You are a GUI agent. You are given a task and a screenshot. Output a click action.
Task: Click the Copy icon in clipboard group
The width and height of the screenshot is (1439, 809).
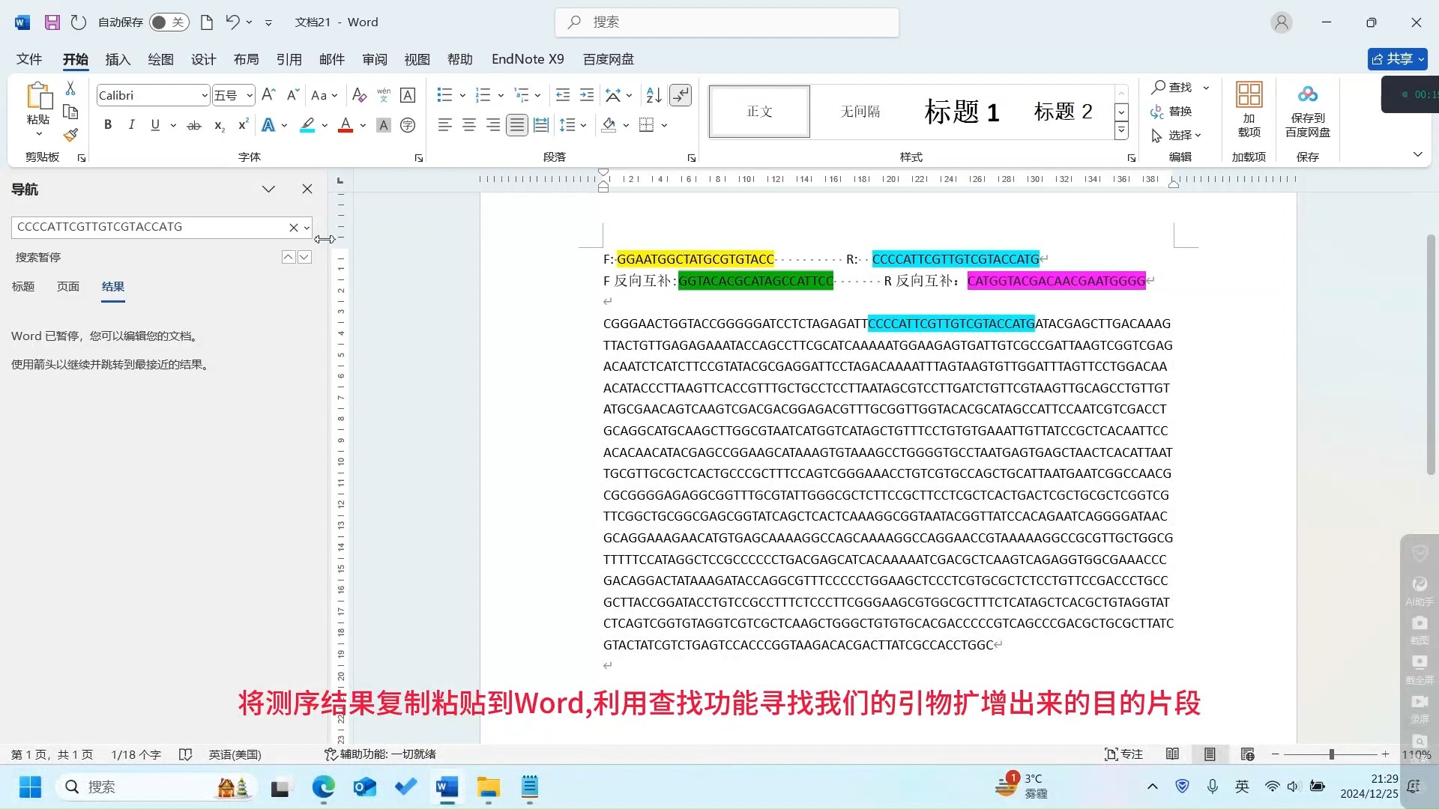pos(70,112)
